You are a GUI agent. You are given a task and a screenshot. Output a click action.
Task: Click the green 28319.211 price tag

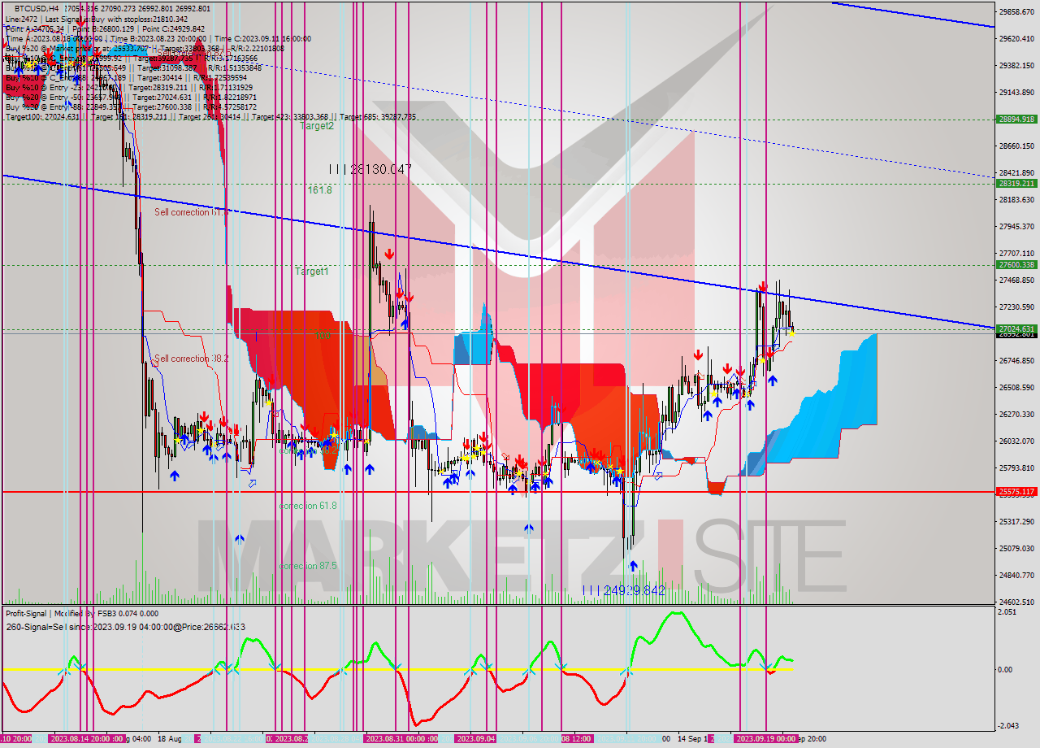tap(1016, 183)
